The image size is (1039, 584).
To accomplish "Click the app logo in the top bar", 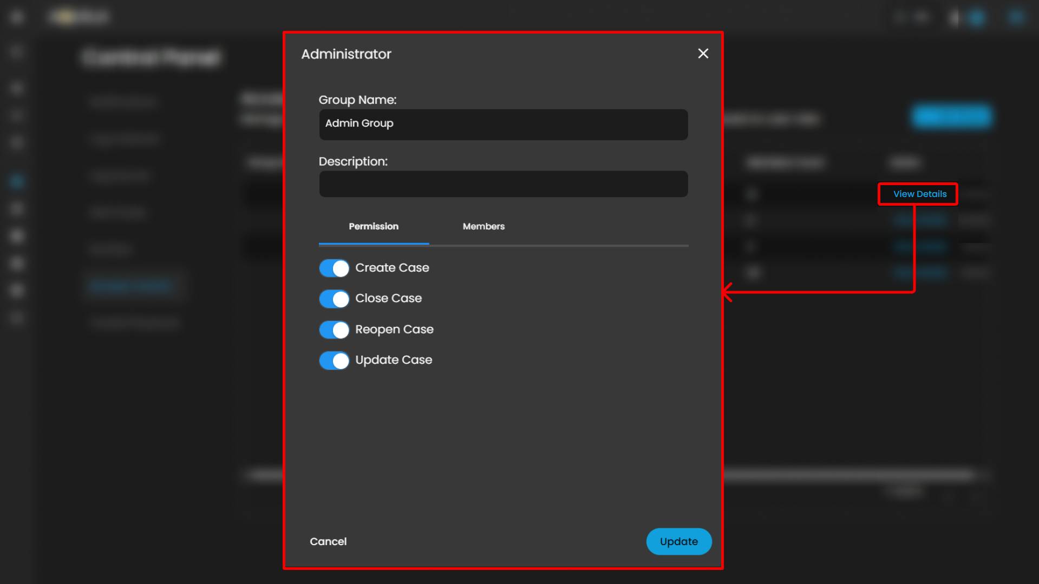I will pyautogui.click(x=79, y=17).
